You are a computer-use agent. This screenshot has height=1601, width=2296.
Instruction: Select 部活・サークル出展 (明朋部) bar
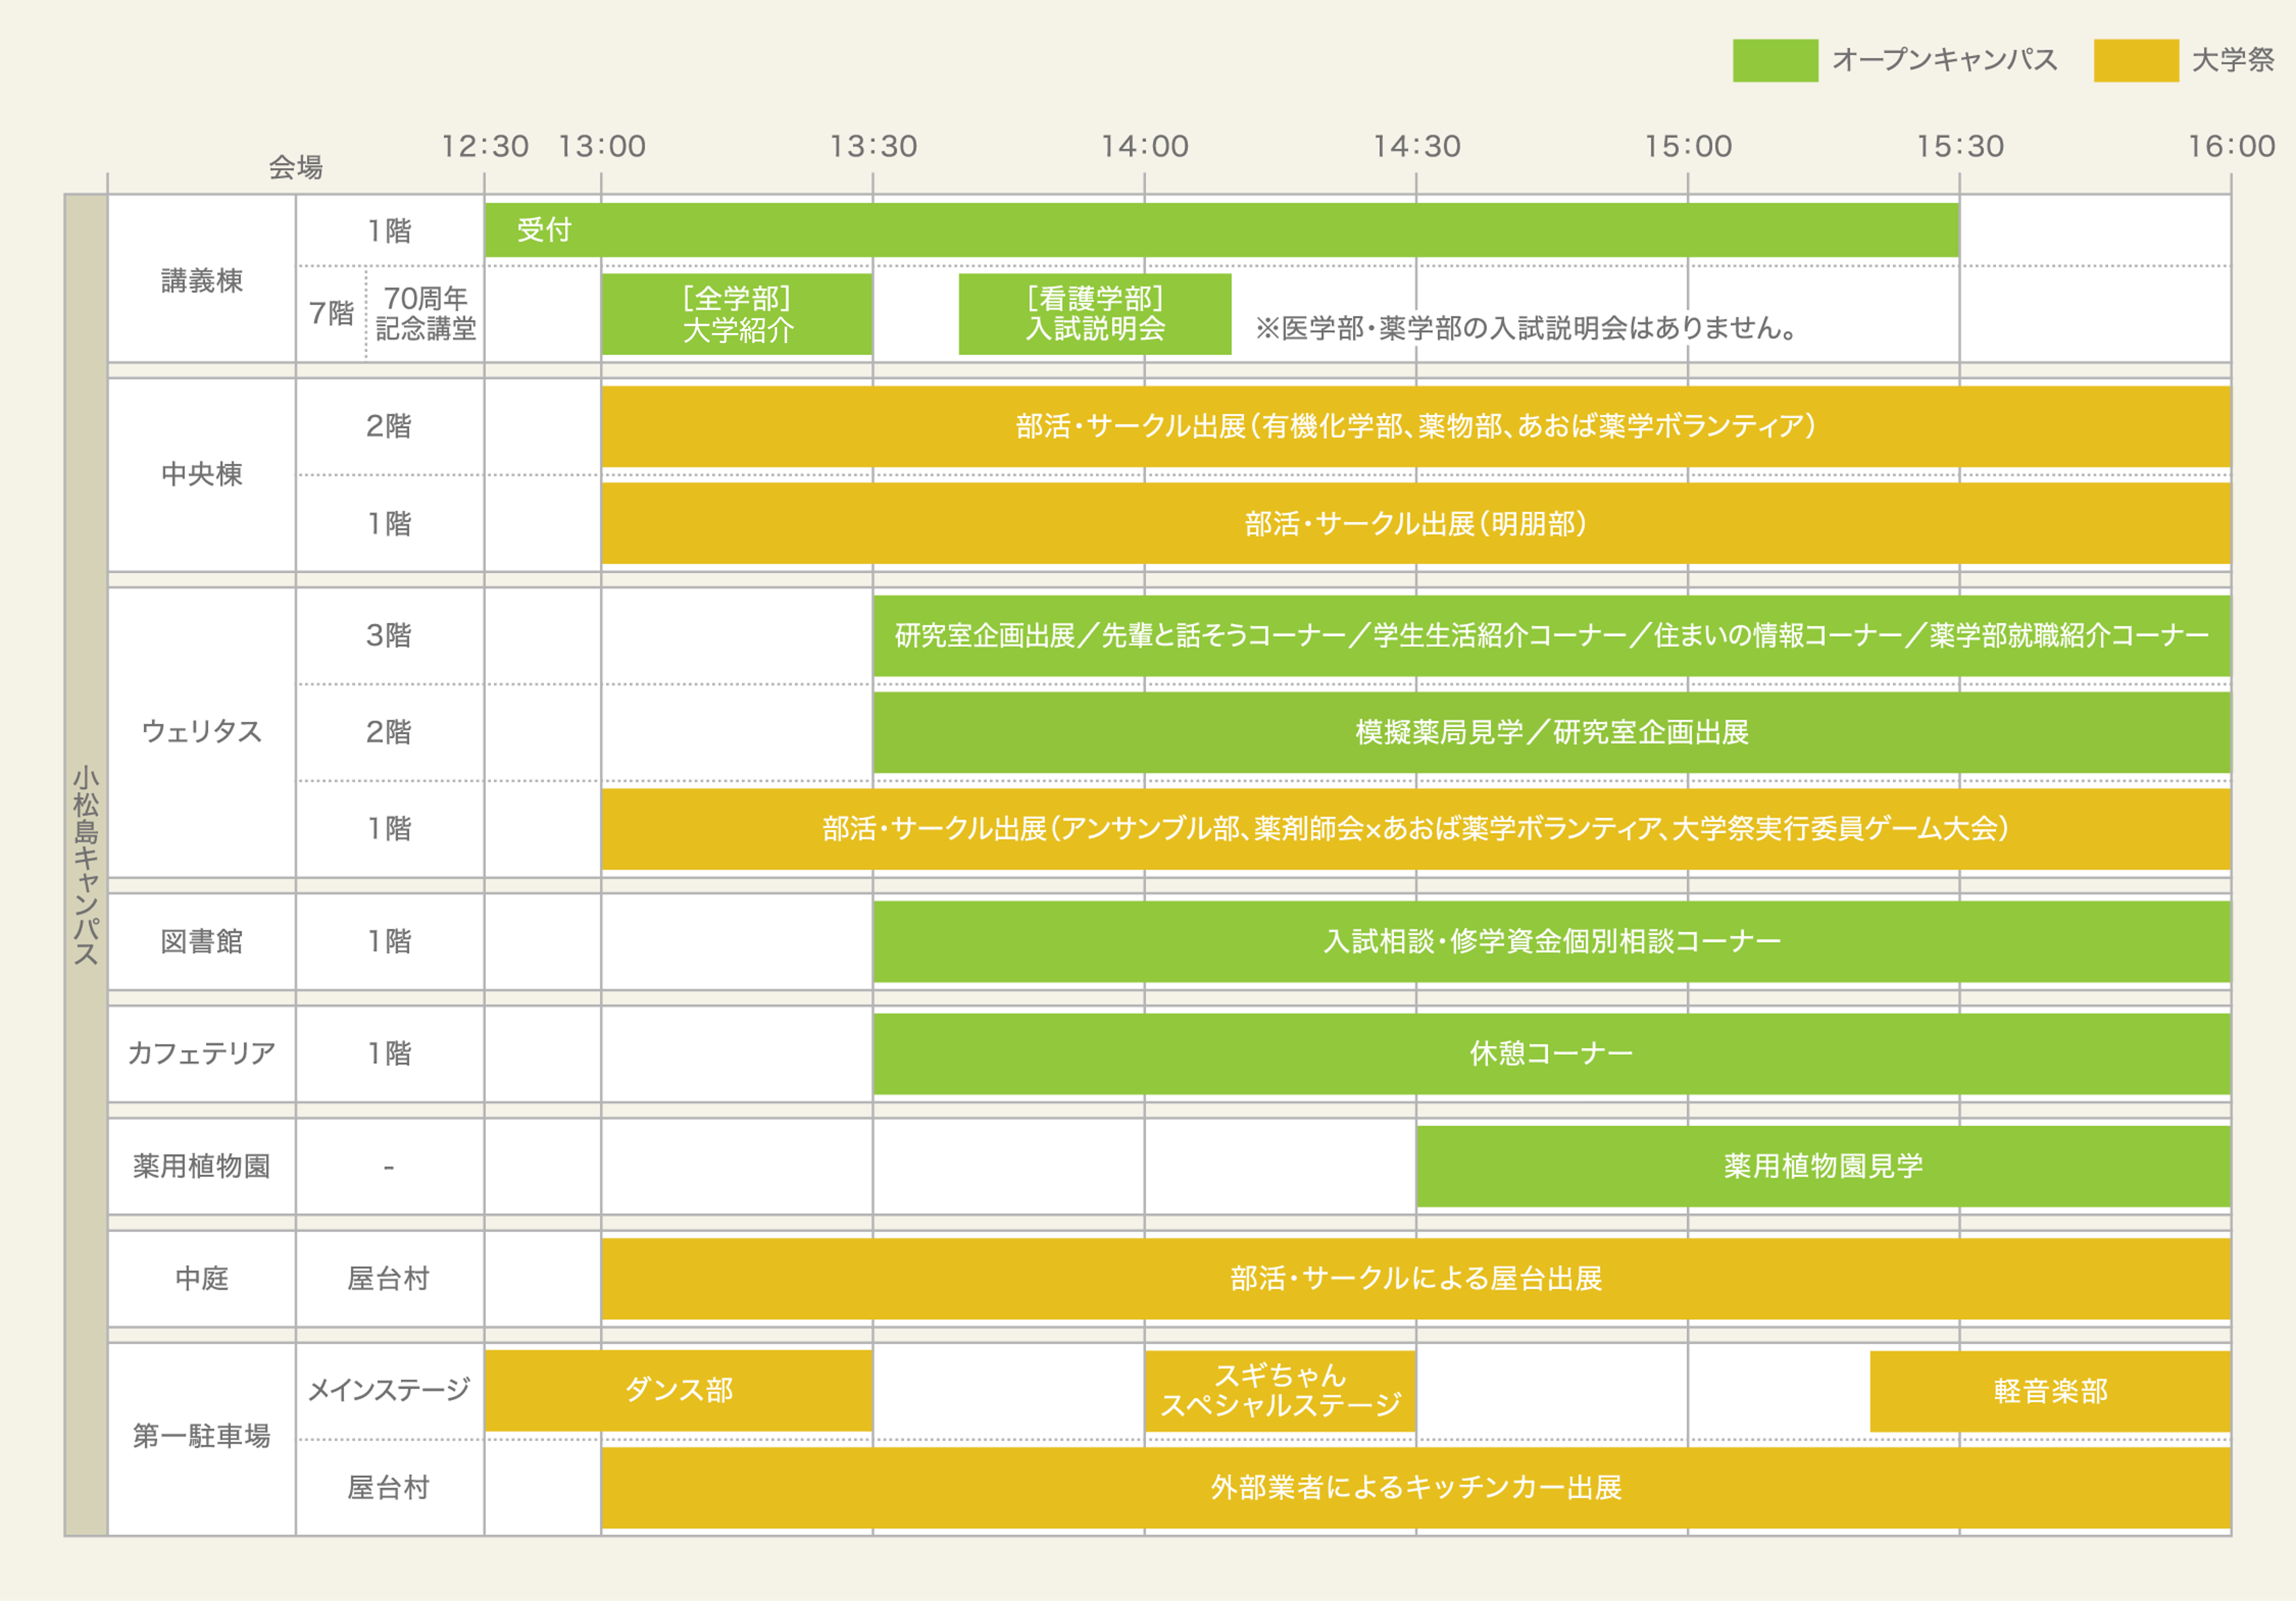[1416, 523]
